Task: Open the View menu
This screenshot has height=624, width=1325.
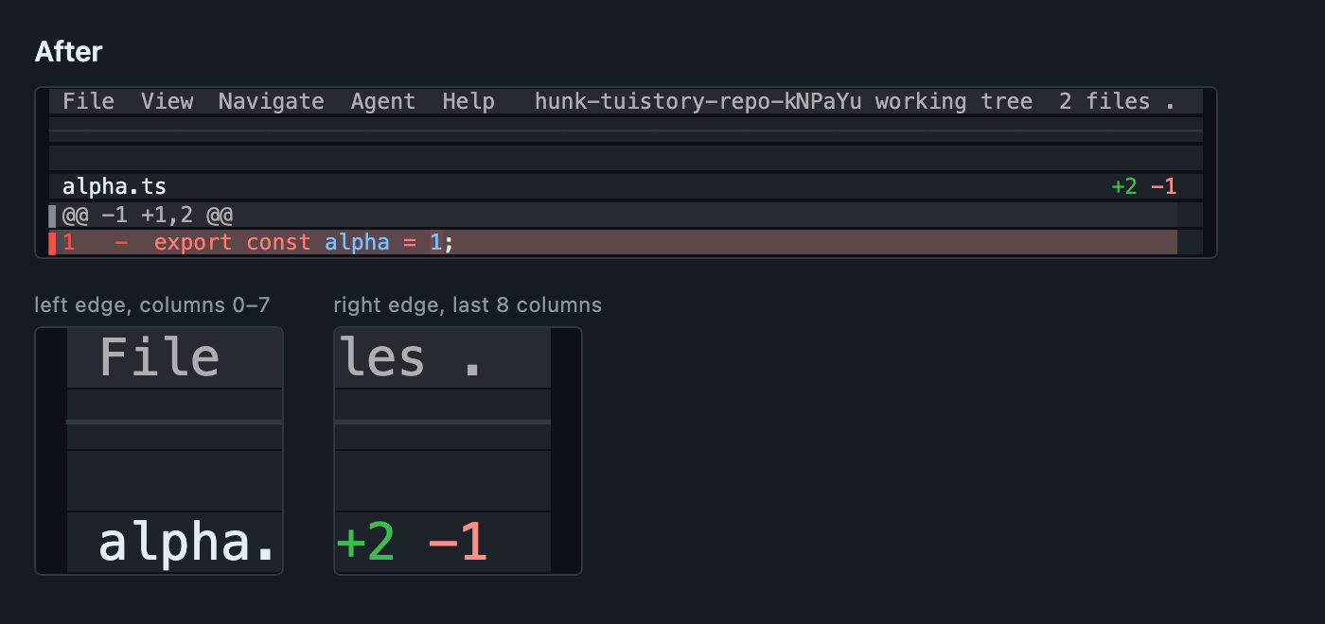Action: tap(167, 101)
